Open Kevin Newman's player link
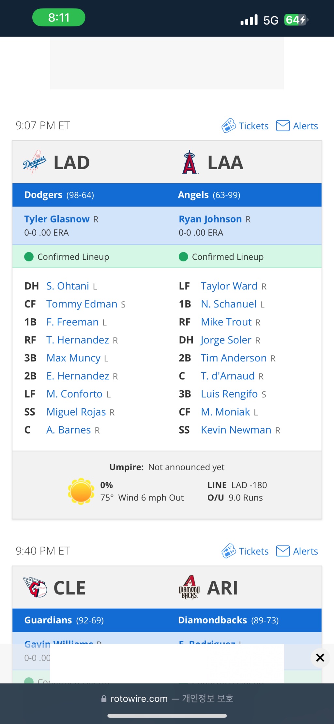Screen dimensions: 334x724 pyautogui.click(x=236, y=430)
